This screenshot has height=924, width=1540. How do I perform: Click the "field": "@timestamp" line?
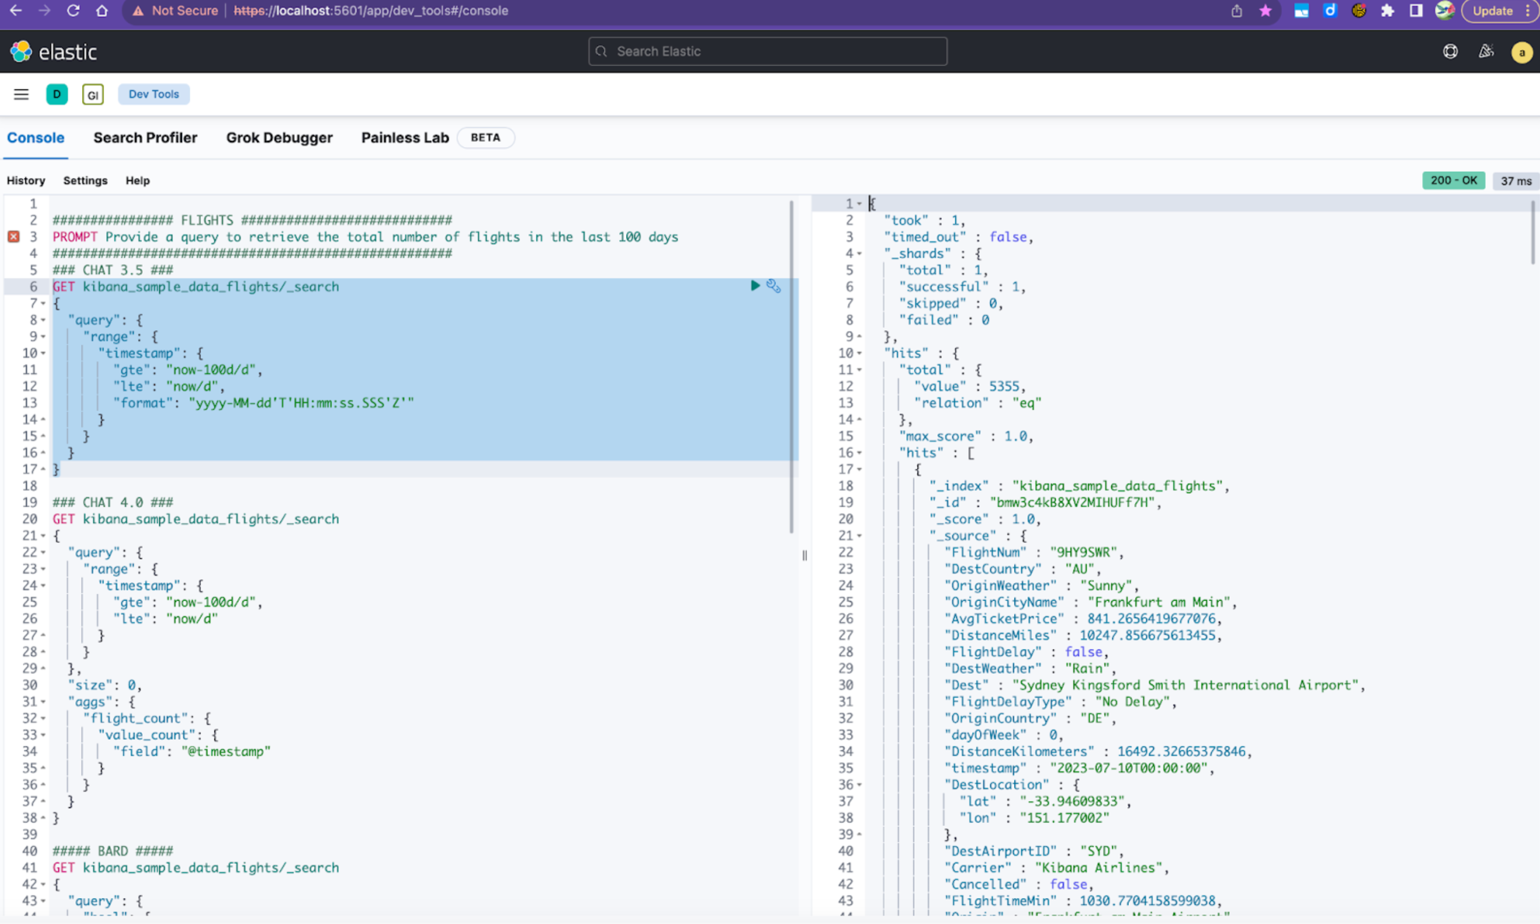pos(192,751)
